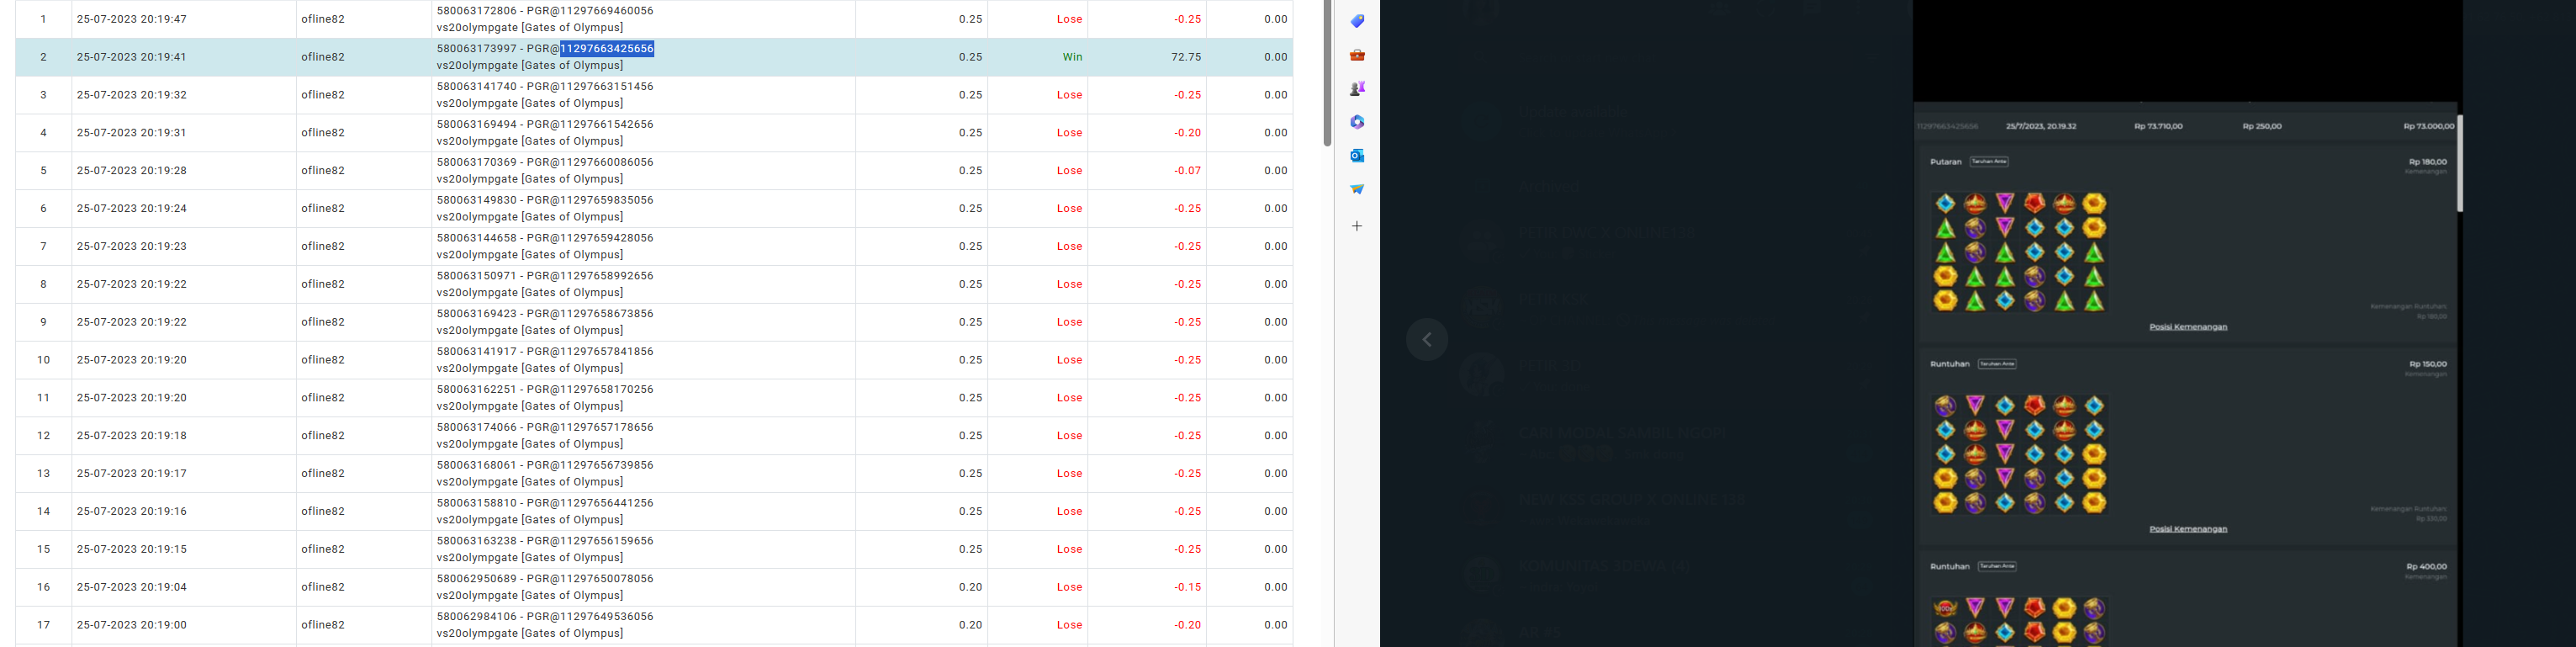The image size is (2576, 647).
Task: Open the Microsoft 365 sidebar icon
Action: [1357, 122]
